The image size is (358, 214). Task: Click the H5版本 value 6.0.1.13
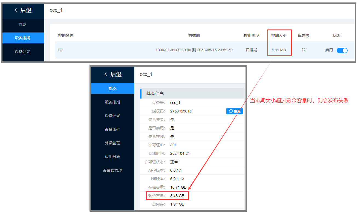[177, 179]
